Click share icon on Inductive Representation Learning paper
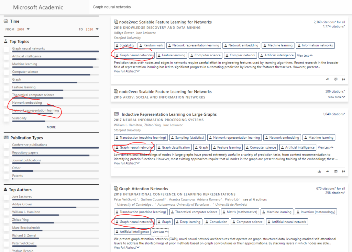Screen dimensions: 352x252 [327, 171]
